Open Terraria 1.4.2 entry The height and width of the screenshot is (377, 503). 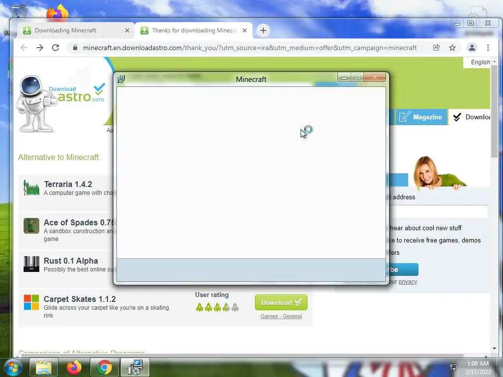tap(68, 185)
